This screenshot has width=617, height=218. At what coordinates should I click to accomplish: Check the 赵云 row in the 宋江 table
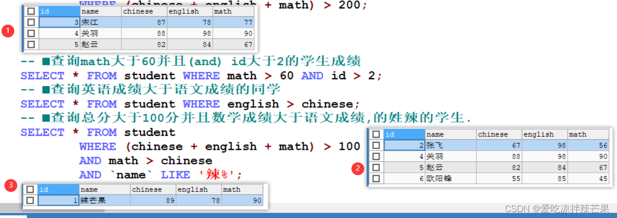(x=31, y=45)
